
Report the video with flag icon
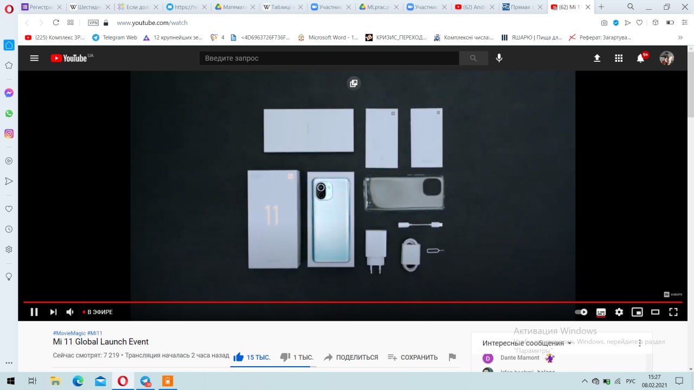[452, 357]
